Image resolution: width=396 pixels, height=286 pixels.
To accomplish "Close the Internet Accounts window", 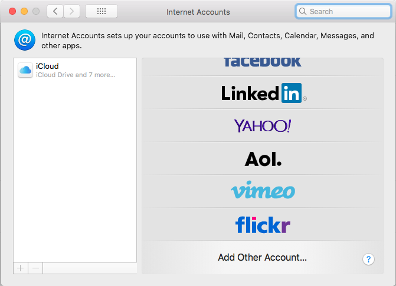I will coord(12,11).
